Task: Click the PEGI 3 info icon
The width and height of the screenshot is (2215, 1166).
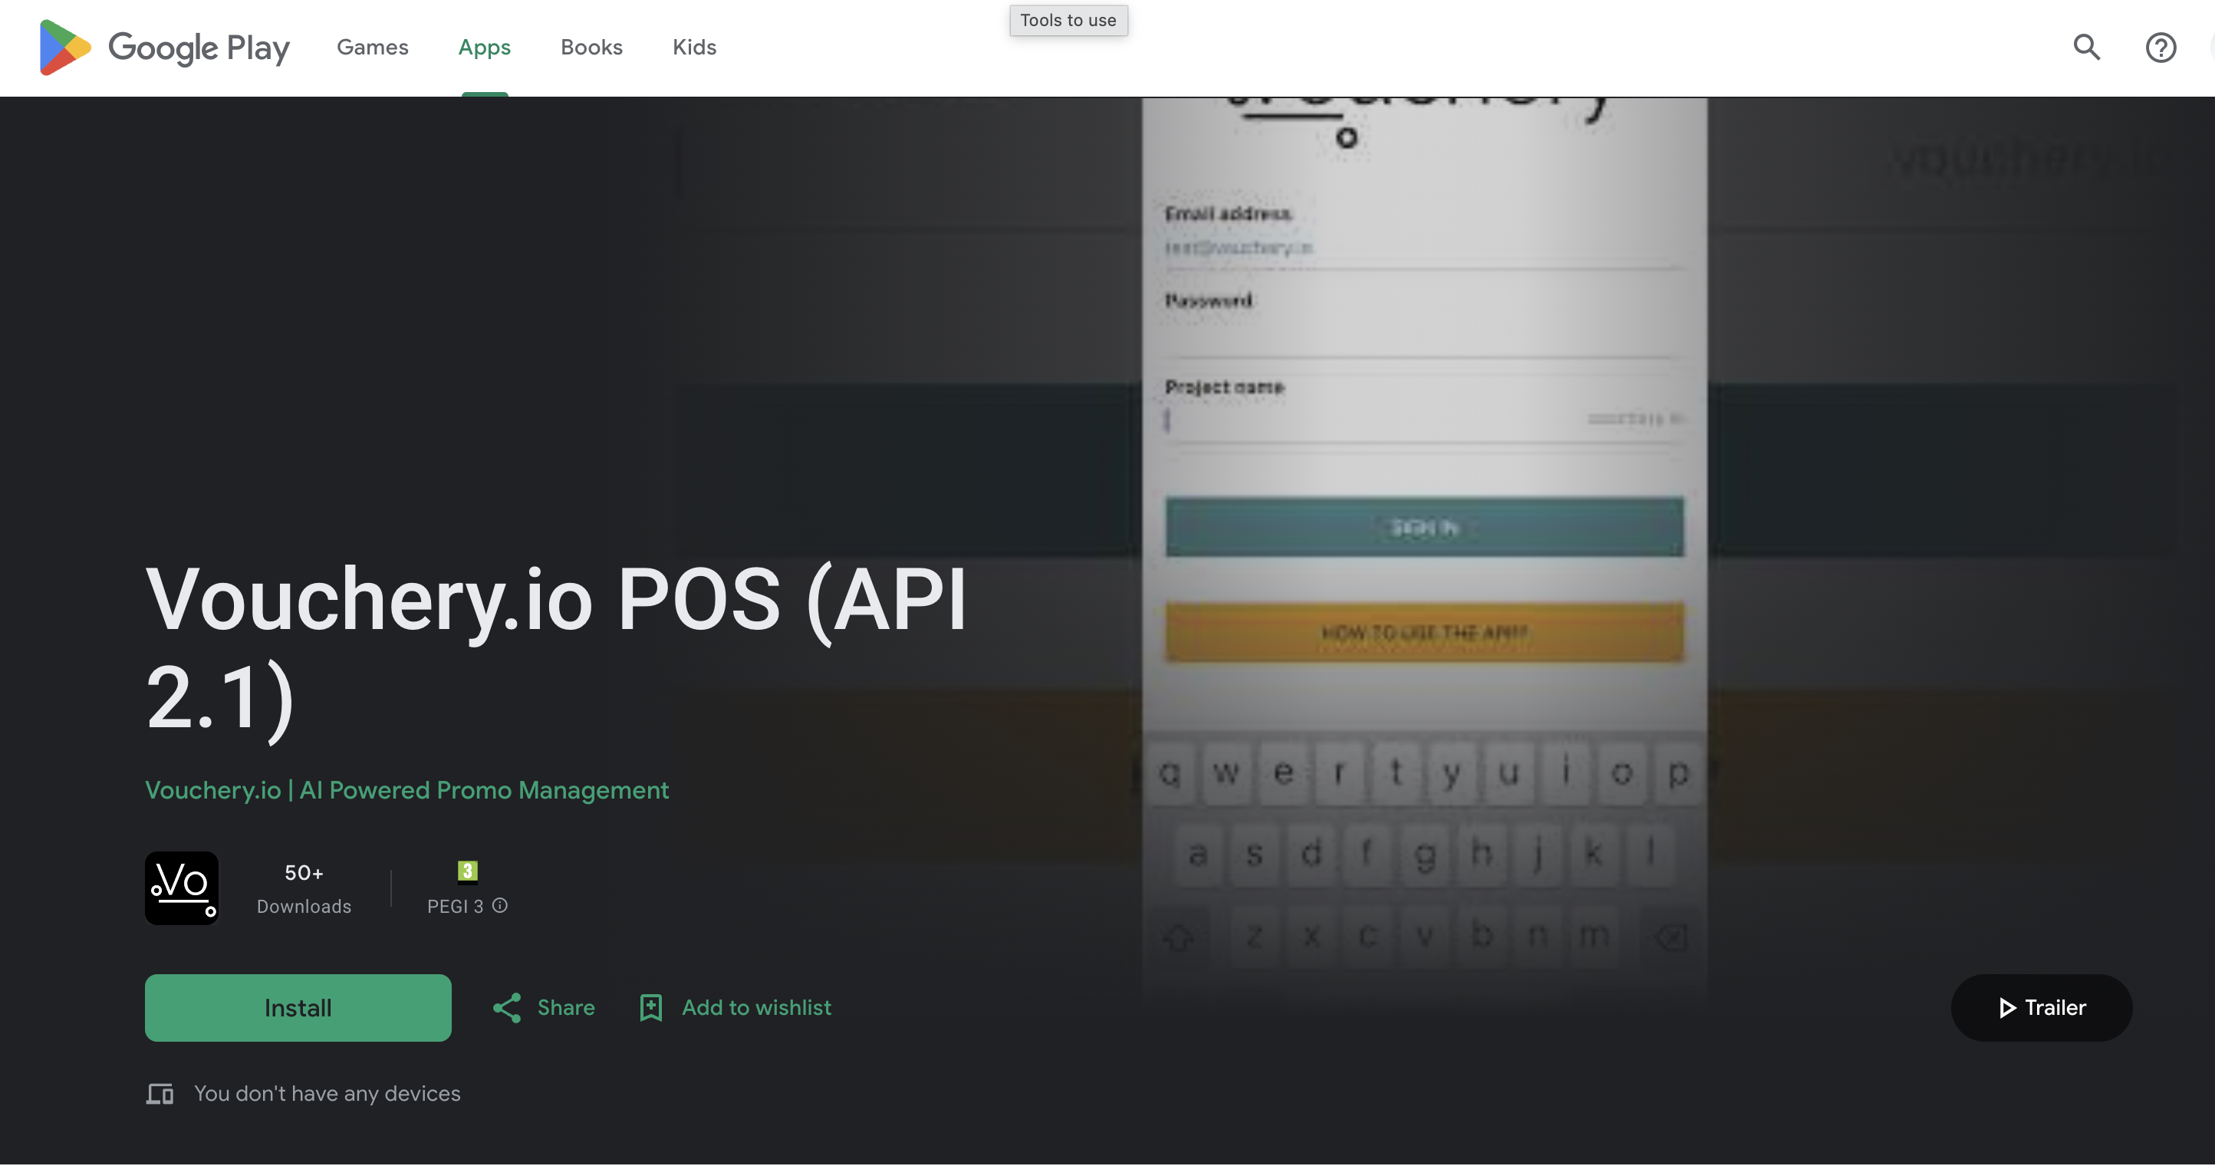Action: click(499, 905)
